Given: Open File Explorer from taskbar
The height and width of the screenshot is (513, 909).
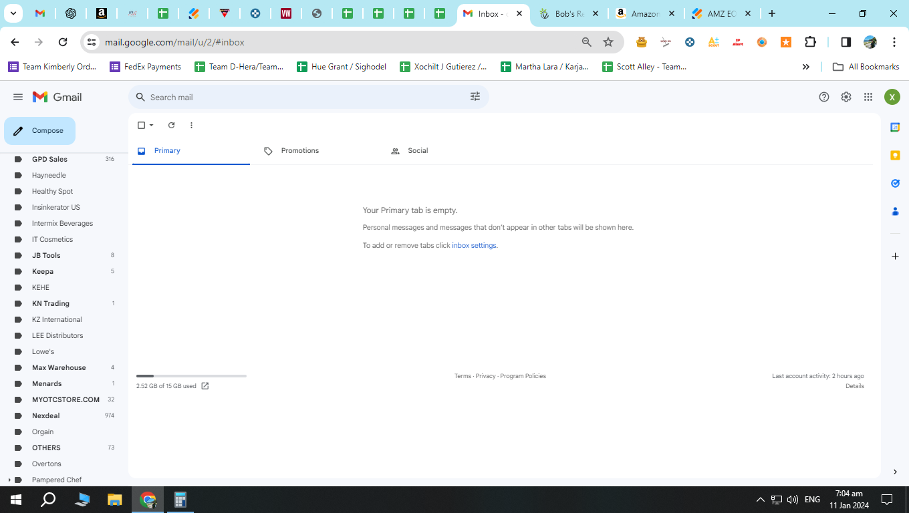Looking at the screenshot, I should [115, 500].
